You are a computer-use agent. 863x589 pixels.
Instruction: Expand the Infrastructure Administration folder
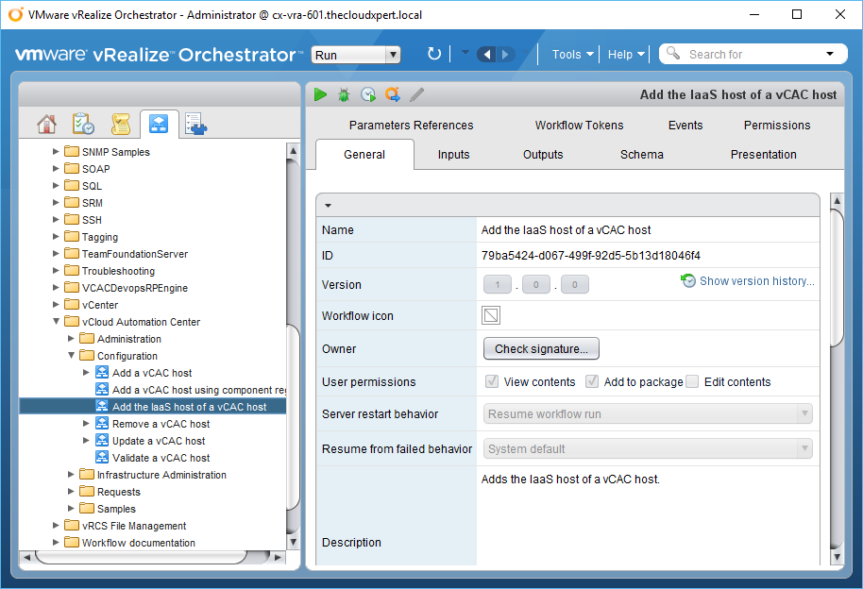coord(71,475)
